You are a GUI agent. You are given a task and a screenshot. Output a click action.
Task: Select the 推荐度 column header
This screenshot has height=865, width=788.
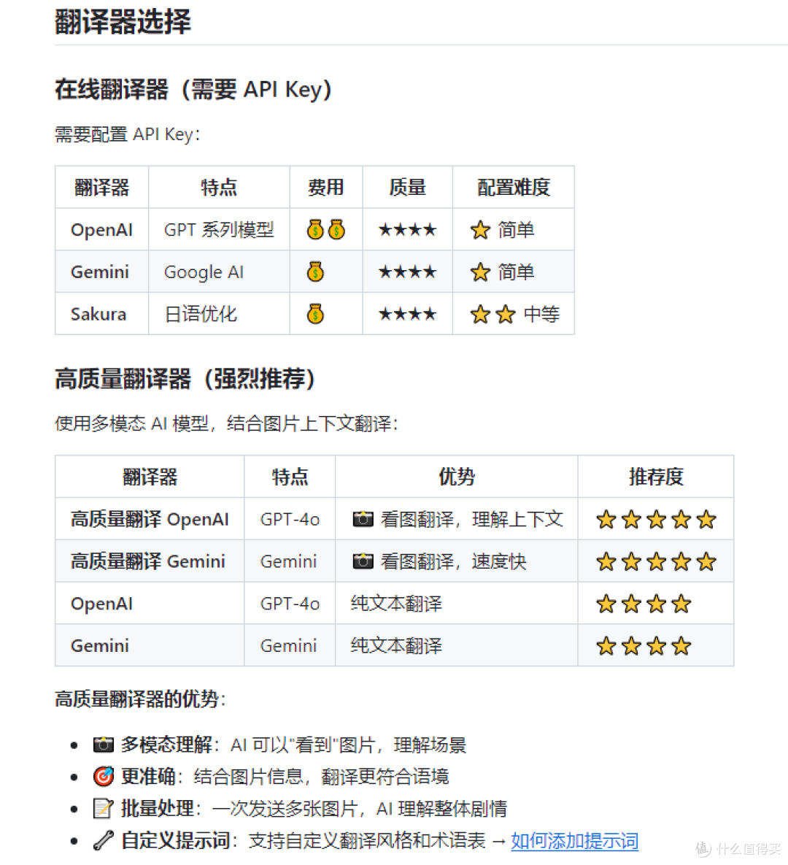(x=656, y=477)
